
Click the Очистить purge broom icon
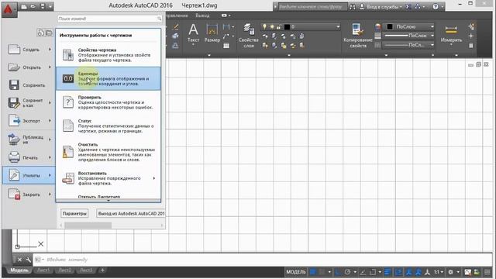(x=68, y=152)
